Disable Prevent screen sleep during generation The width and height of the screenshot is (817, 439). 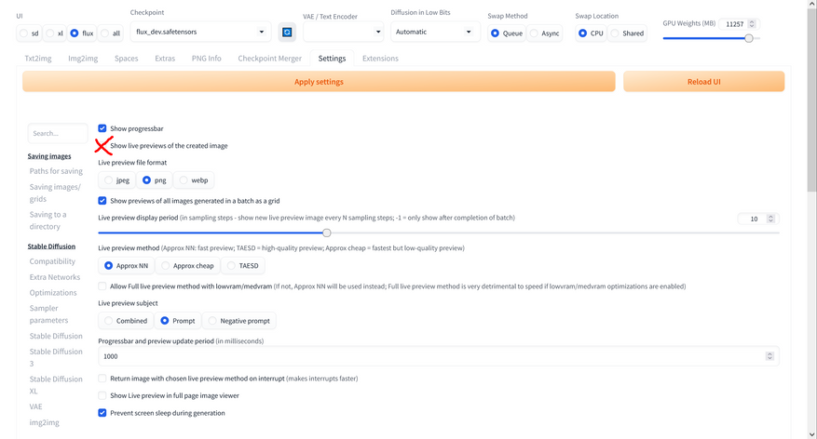102,412
